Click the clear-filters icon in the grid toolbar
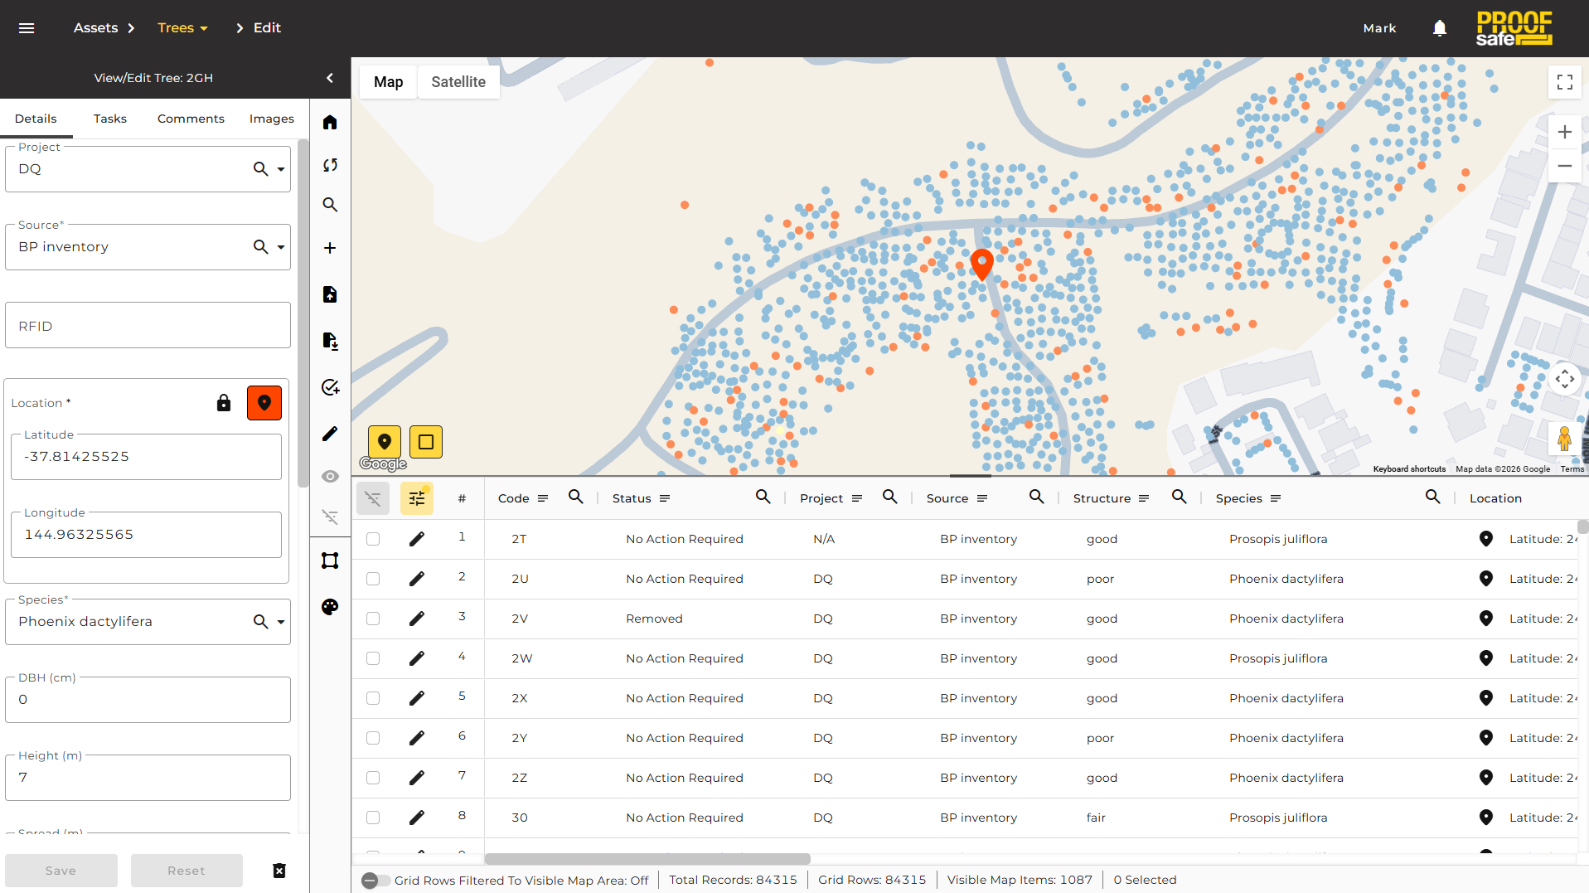Image resolution: width=1589 pixels, height=893 pixels. click(372, 497)
